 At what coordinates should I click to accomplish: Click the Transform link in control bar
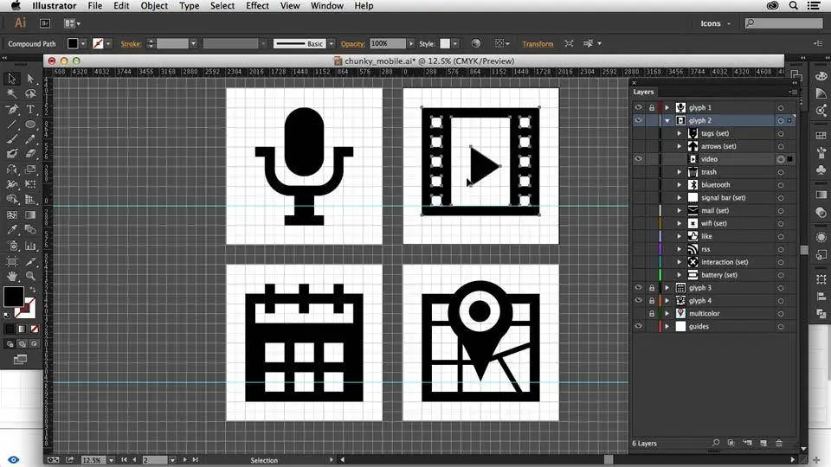coord(538,43)
